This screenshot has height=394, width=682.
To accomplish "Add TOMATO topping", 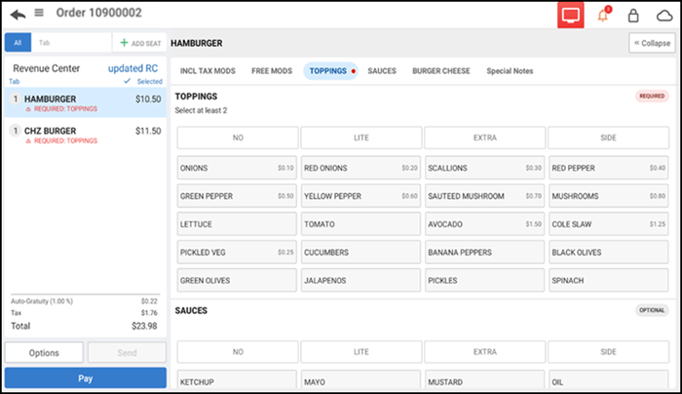I will [360, 224].
